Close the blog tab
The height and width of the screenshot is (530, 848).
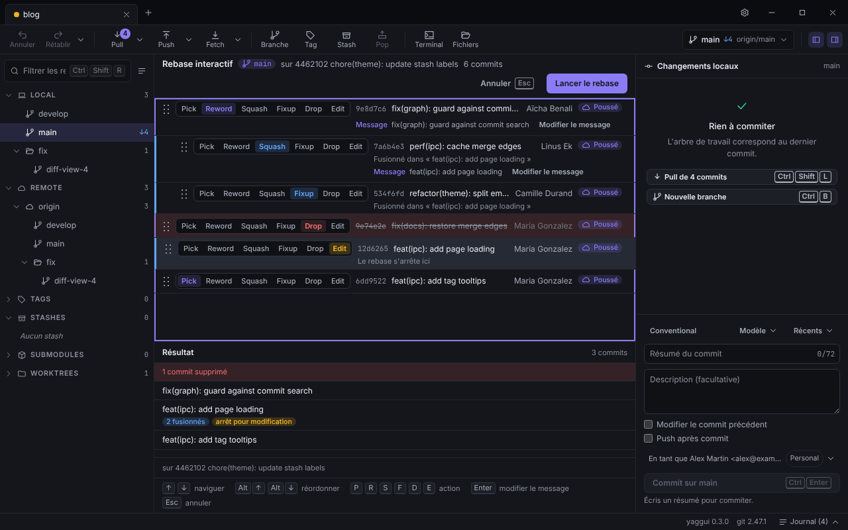point(127,15)
